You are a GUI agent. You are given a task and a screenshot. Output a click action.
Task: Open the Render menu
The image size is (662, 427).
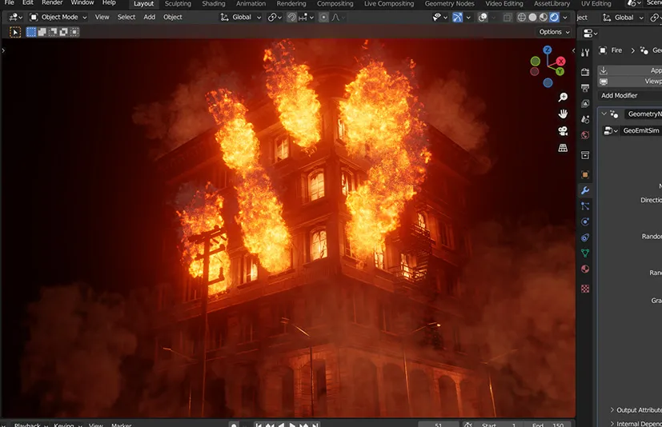(x=52, y=3)
